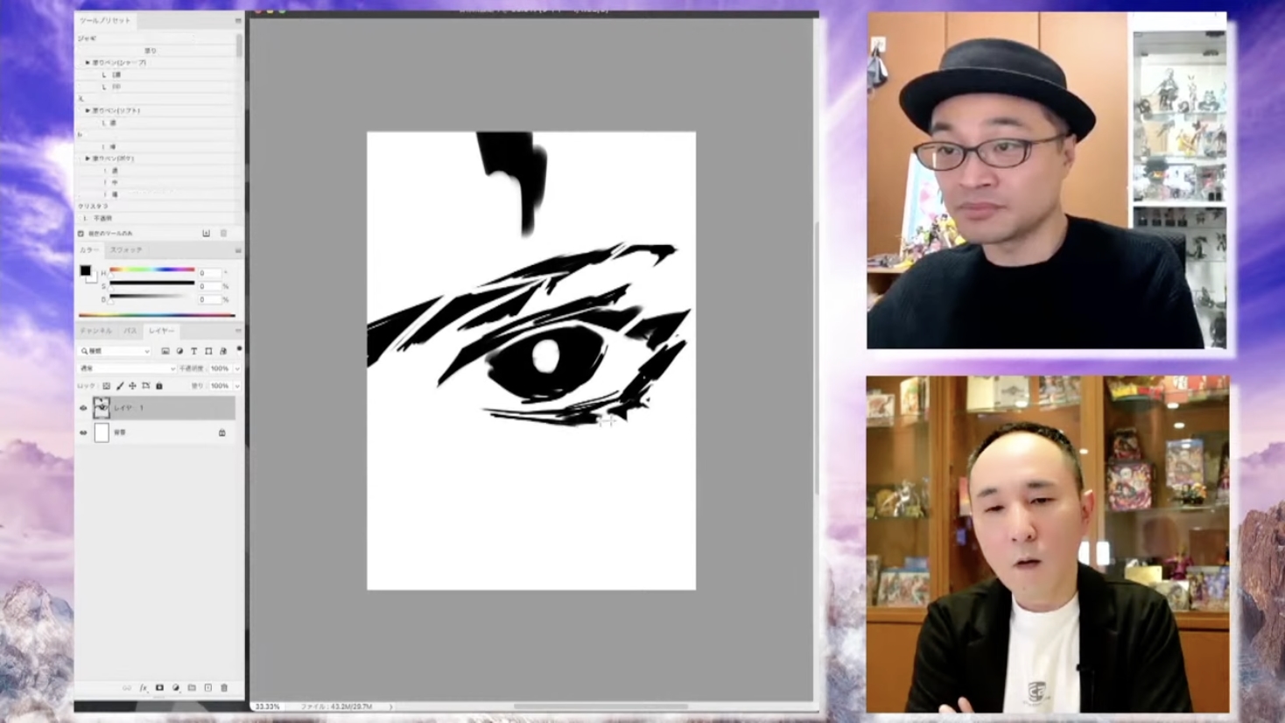
Task: Toggle current tool only checkbox
Action: 81,234
